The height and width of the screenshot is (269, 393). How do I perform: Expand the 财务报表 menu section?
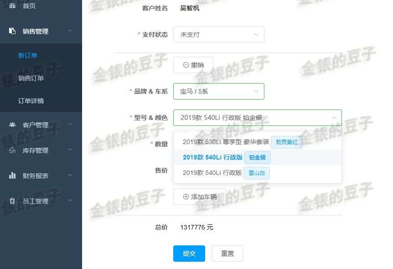click(x=70, y=175)
